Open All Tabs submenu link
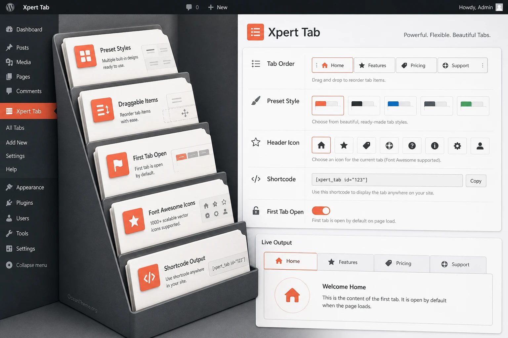The height and width of the screenshot is (338, 508). click(15, 128)
